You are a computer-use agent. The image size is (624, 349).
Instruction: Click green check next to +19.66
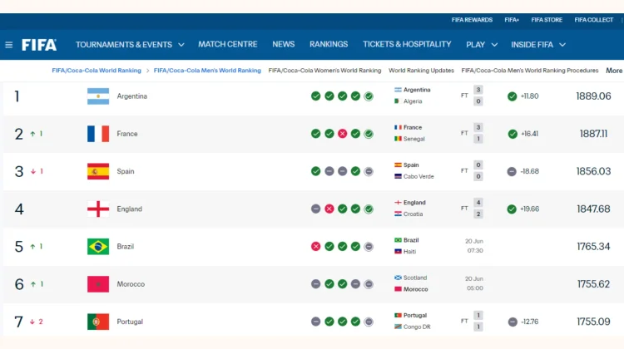[x=512, y=209]
